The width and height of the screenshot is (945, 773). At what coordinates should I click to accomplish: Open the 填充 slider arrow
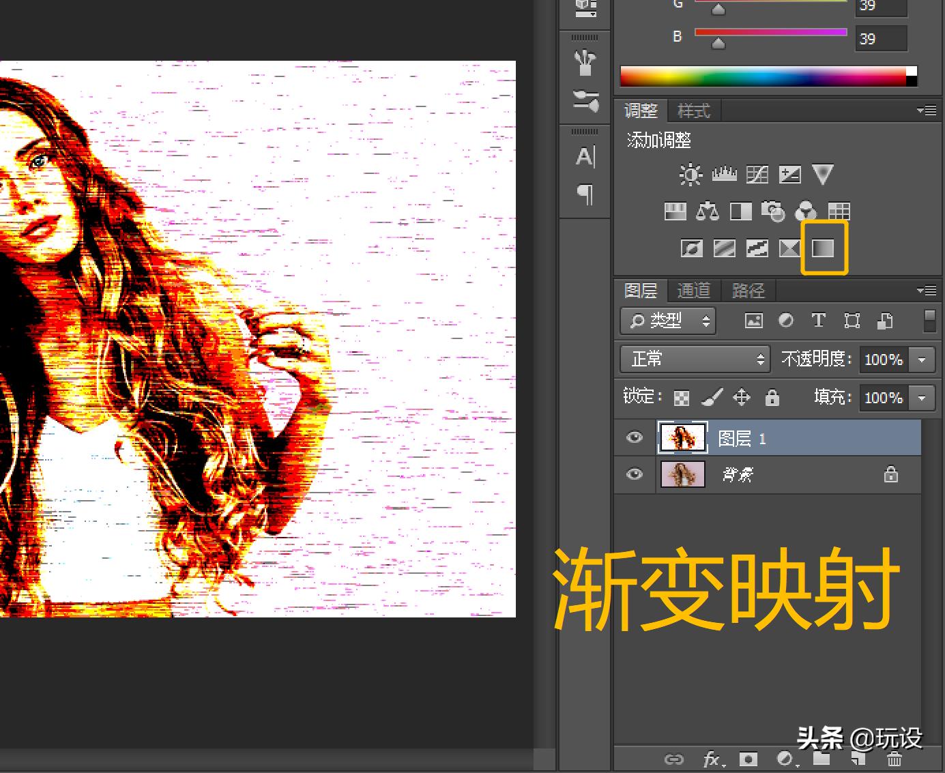[922, 397]
